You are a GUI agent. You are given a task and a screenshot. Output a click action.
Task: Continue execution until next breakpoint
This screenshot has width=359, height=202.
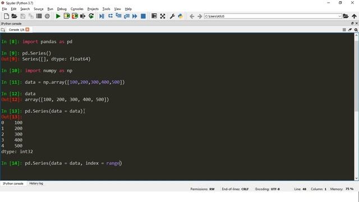point(135,16)
